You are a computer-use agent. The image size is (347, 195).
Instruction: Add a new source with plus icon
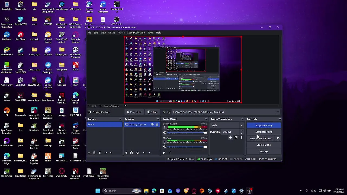[126, 153]
